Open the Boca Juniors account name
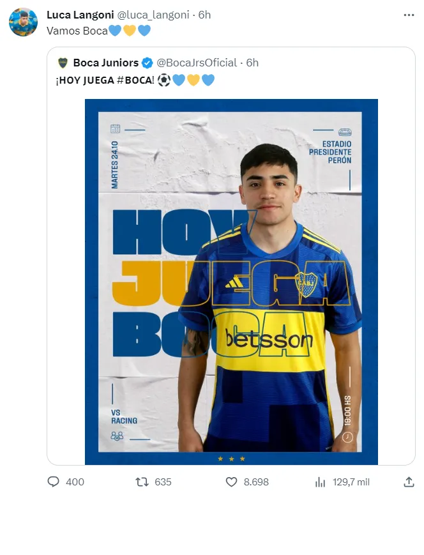The image size is (424, 555). pyautogui.click(x=105, y=63)
